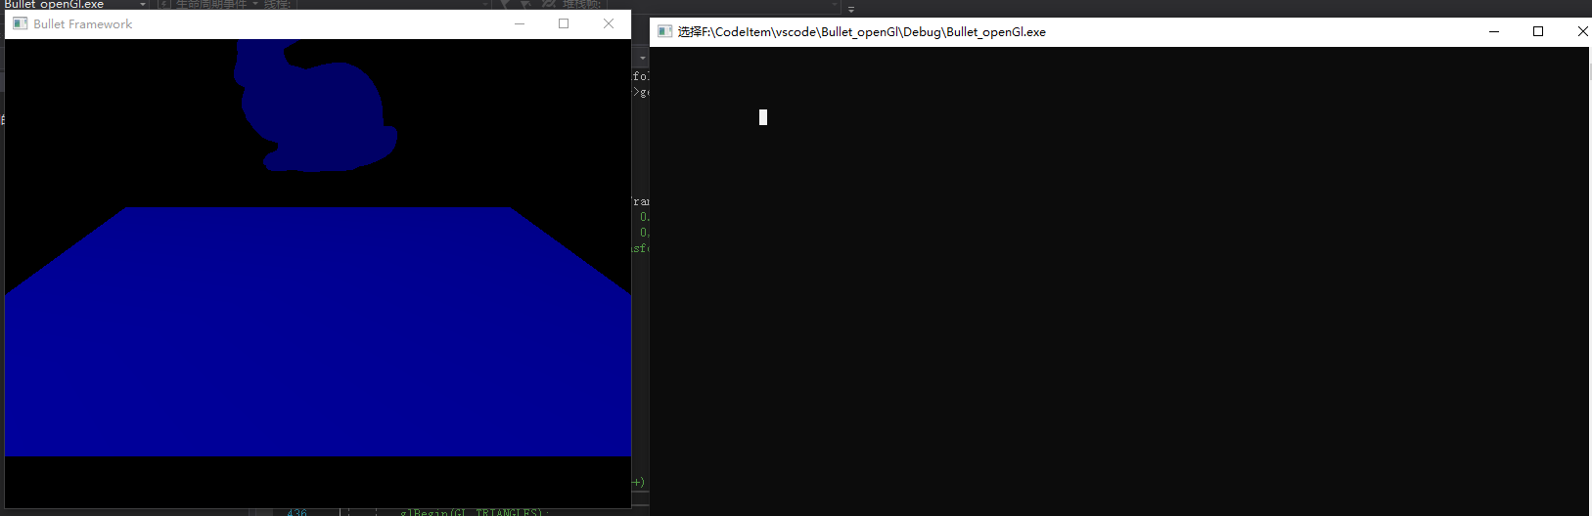1592x516 pixels.
Task: Click the black strip below the blue plane
Action: tap(318, 481)
